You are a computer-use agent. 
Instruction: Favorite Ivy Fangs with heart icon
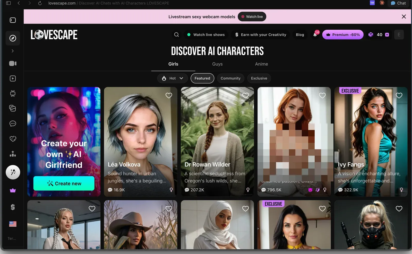(x=399, y=95)
